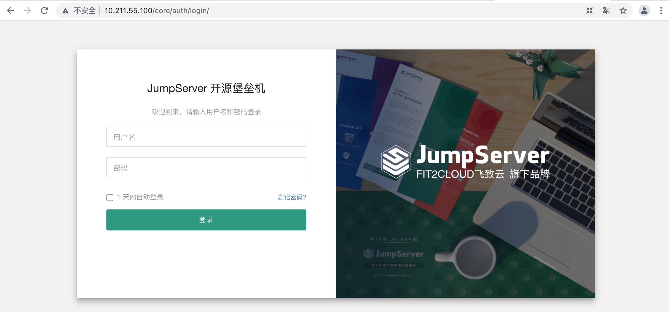Open the 忘记密码? link

(292, 197)
